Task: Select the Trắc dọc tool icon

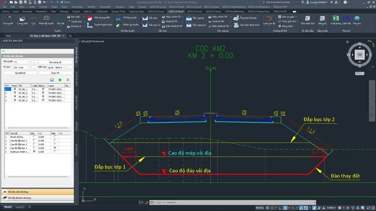Action: 144,18
